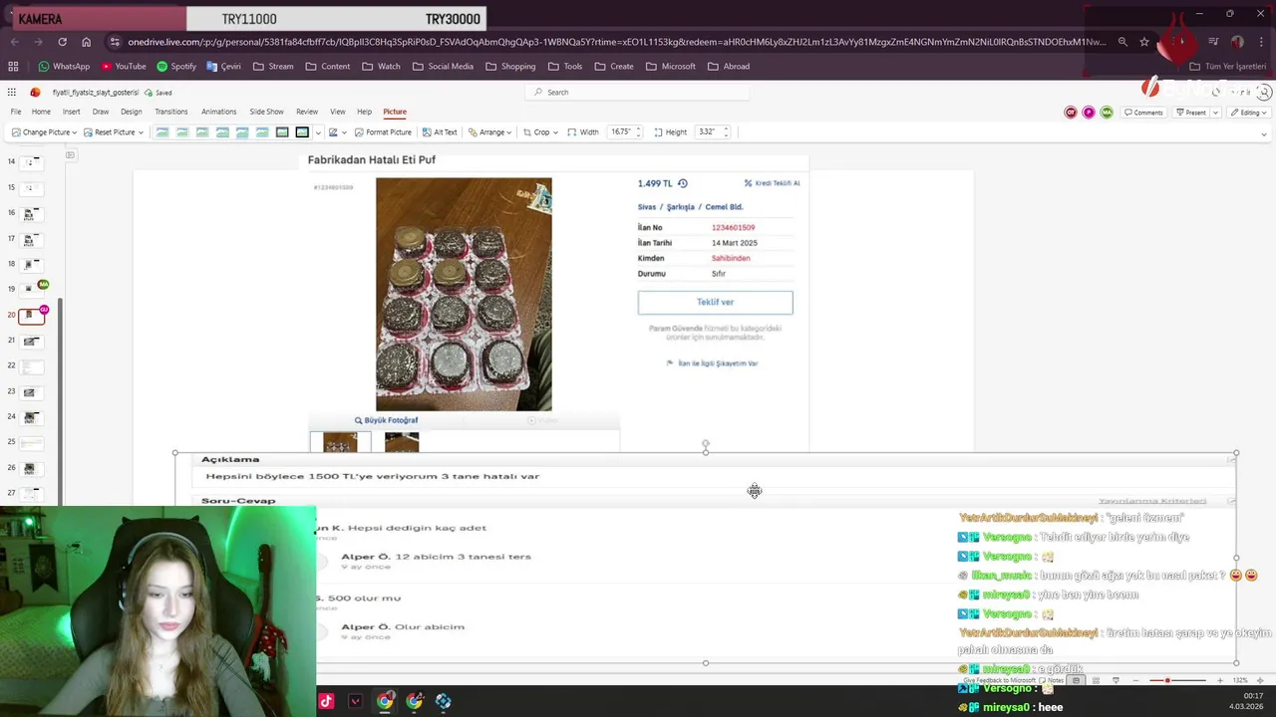Select slide 21 thumbnail
The image size is (1276, 717).
[31, 341]
